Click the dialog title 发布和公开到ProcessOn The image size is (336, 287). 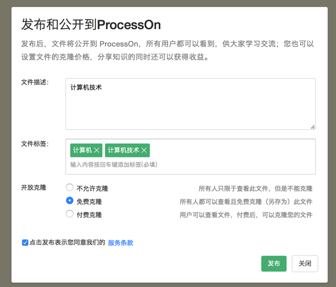tap(91, 24)
